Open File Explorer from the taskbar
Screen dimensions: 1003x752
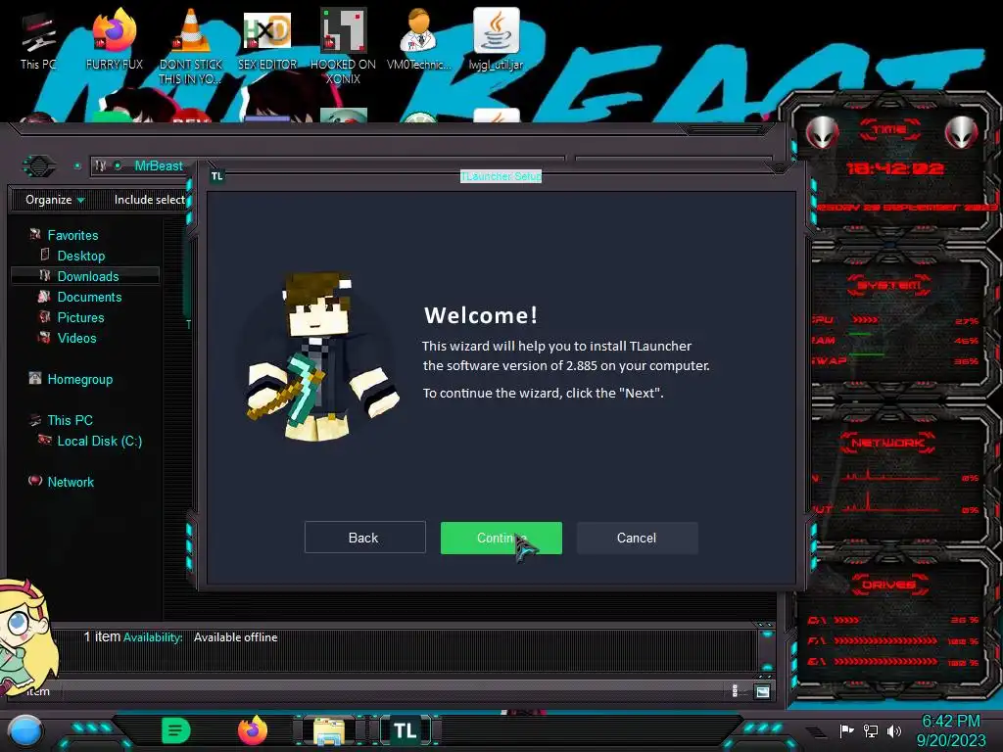click(329, 730)
